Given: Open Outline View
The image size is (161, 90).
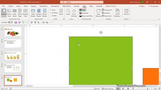Looking at the screenshot, I should [x=9, y=13].
